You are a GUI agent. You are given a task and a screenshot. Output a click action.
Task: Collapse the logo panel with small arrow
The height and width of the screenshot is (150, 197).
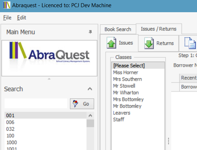(x=49, y=79)
